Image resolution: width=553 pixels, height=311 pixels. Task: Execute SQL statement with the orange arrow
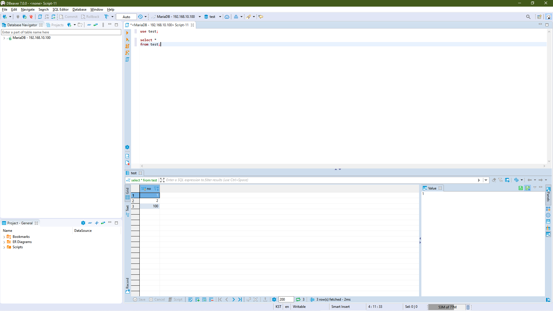click(x=127, y=33)
